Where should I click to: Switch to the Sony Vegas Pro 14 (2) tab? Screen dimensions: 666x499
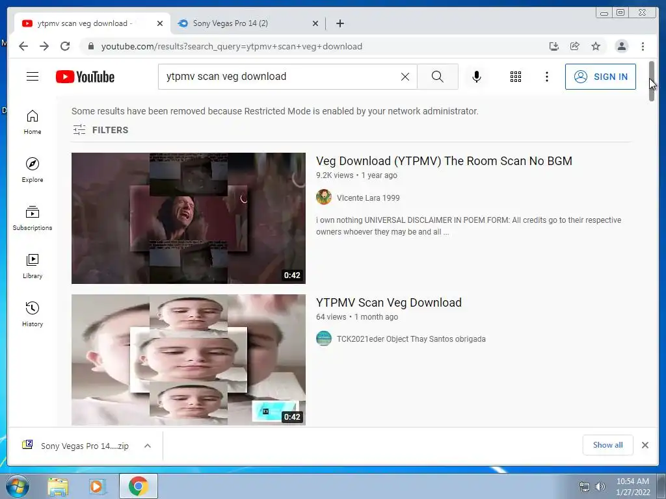248,23
